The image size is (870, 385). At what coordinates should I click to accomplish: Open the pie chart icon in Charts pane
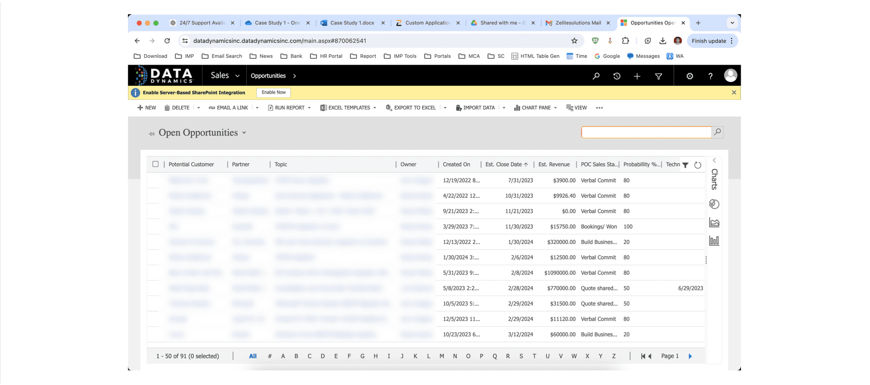[714, 204]
